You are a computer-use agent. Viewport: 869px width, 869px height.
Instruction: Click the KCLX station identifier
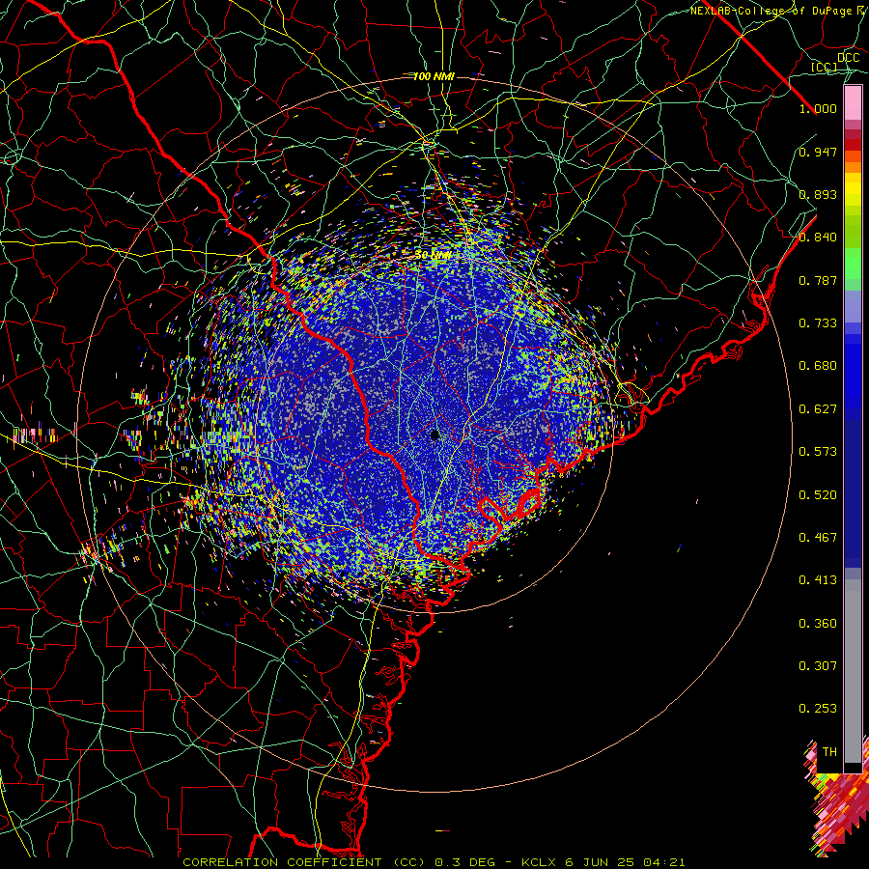coord(539,862)
